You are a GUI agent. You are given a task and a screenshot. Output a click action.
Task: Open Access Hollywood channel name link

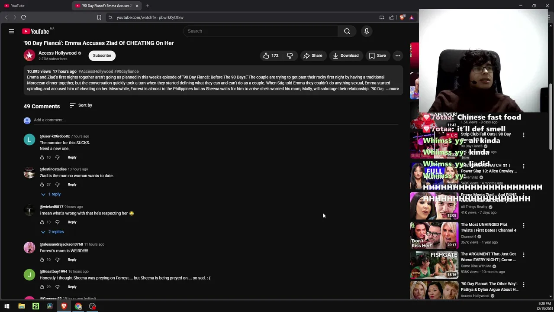click(58, 53)
